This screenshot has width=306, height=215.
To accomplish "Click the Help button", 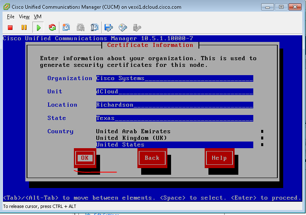I will coord(219,158).
